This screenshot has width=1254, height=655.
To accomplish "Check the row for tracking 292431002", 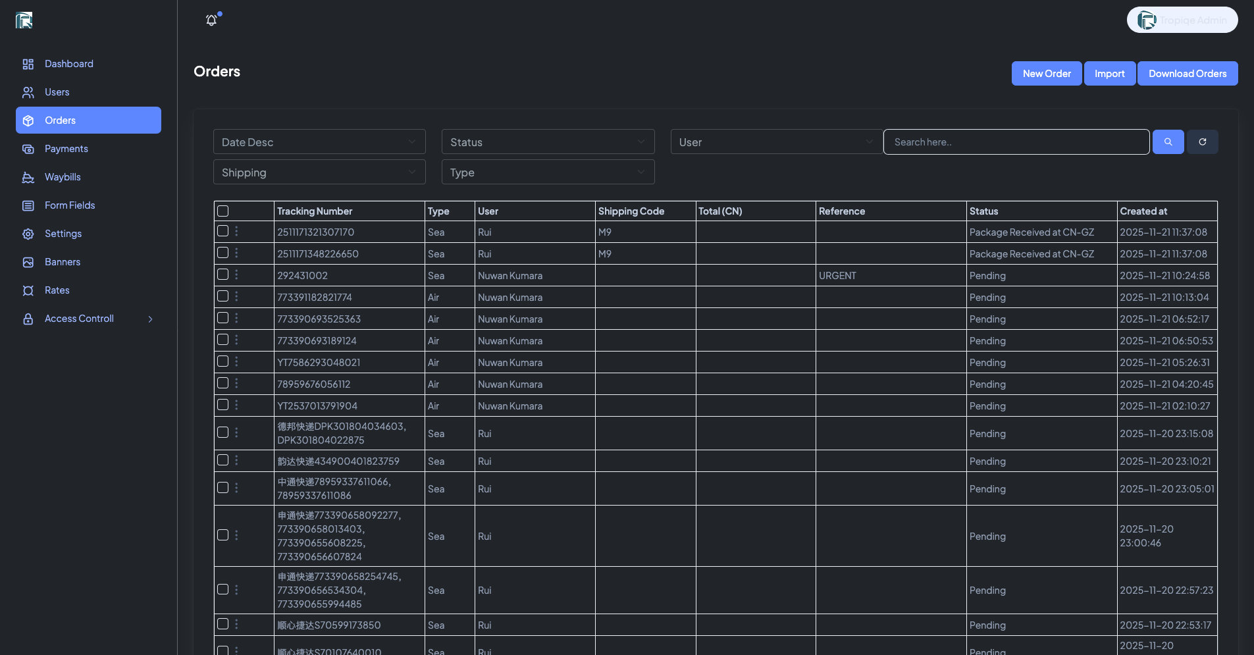I will [223, 275].
